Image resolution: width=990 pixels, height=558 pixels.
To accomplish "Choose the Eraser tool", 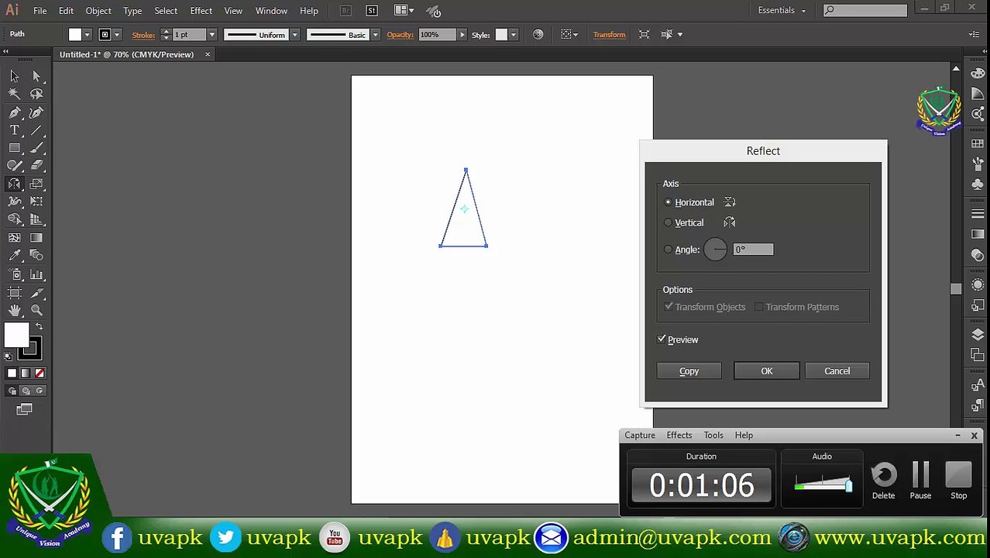I will (36, 166).
